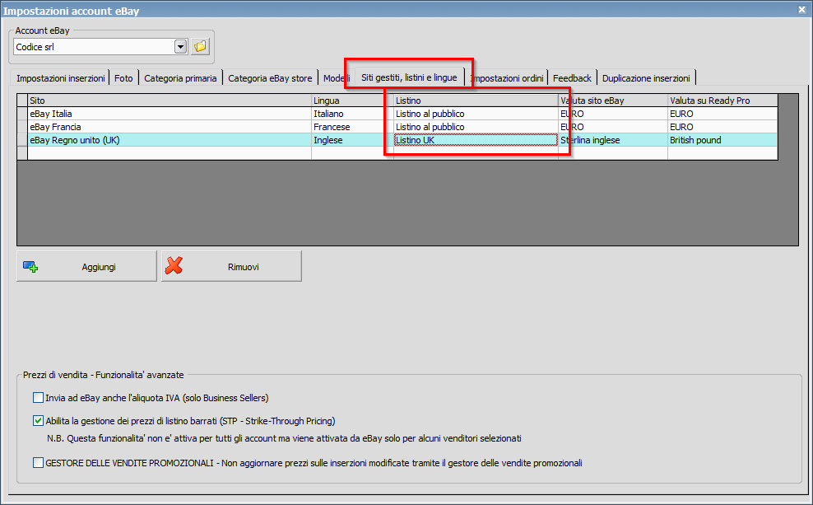This screenshot has width=813, height=505.
Task: Switch to Impostazioni inserzioni tab
Action: pos(60,78)
